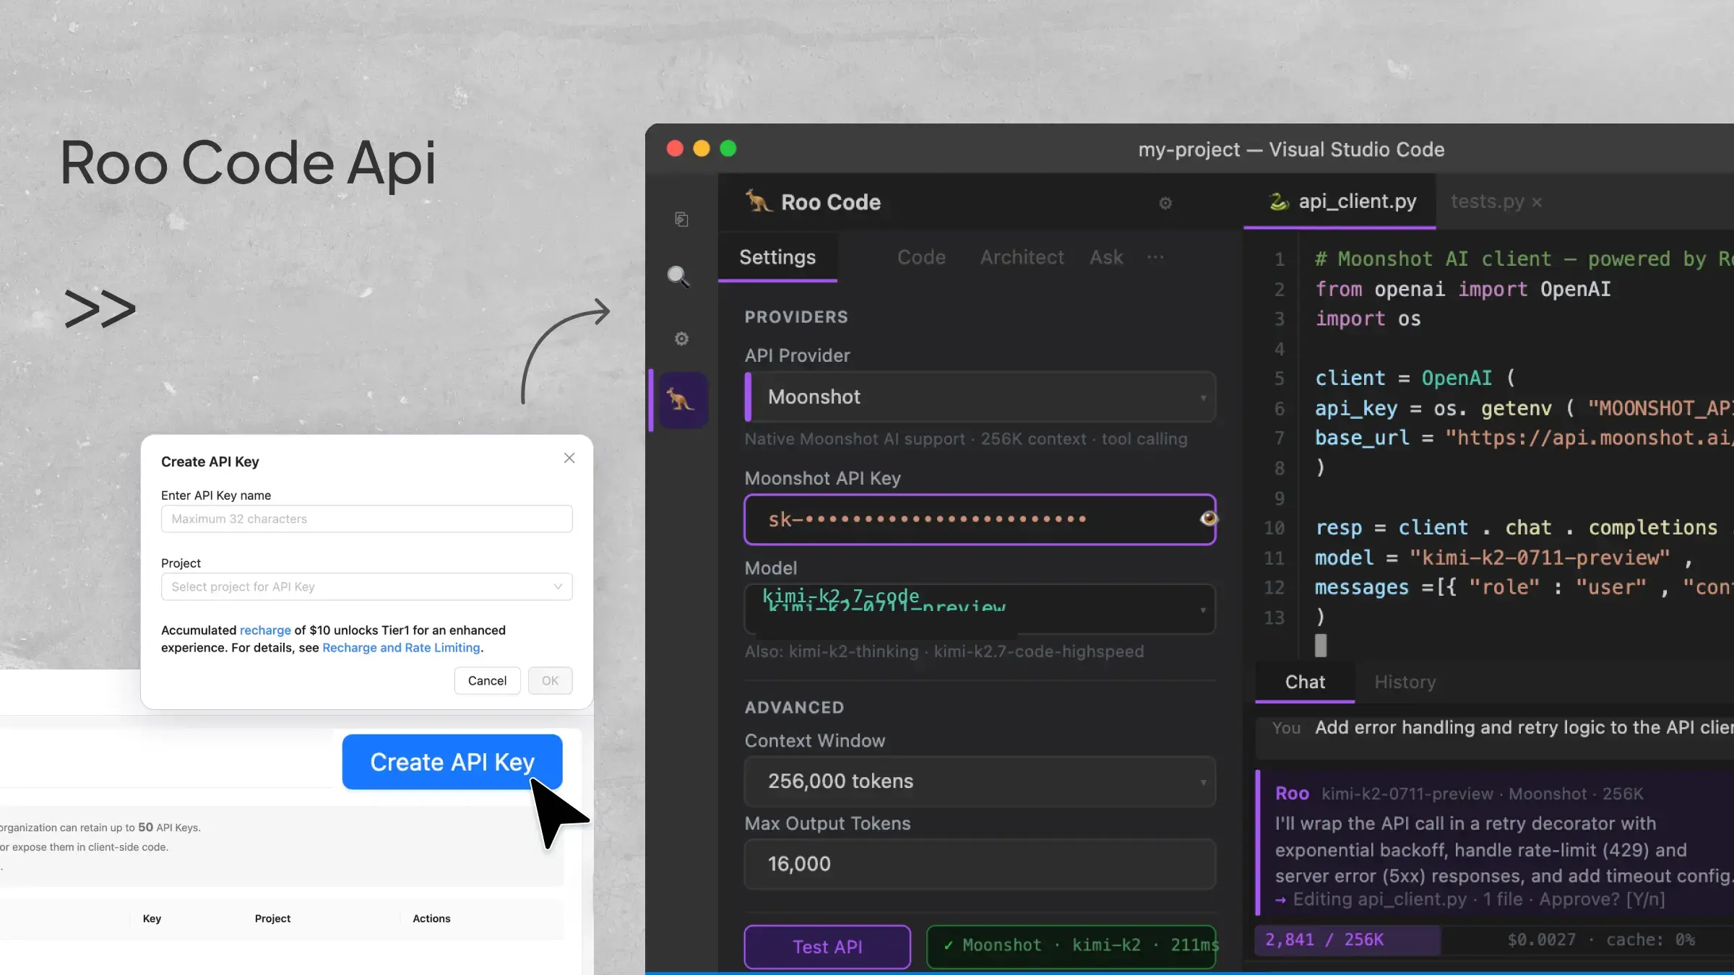This screenshot has width=1734, height=975.
Task: Select the api_client.py editor tab
Action: [x=1340, y=201]
